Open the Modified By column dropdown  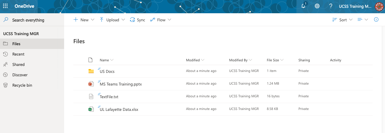tap(250, 60)
